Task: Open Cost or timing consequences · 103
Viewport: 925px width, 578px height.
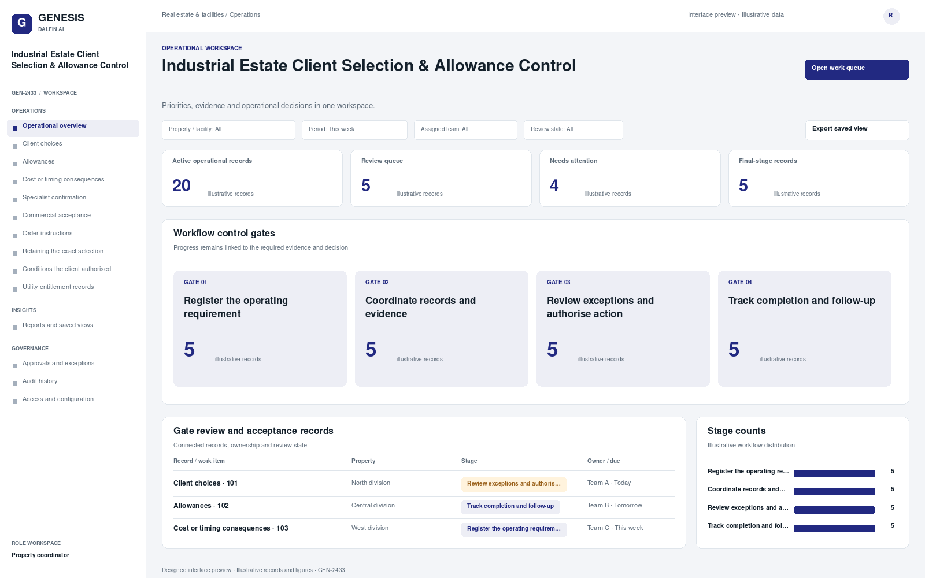Action: coord(231,528)
